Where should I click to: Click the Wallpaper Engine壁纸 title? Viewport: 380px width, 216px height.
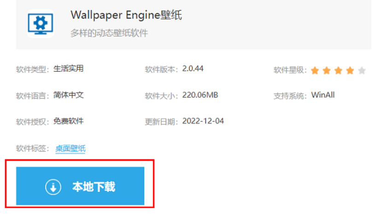tap(126, 15)
